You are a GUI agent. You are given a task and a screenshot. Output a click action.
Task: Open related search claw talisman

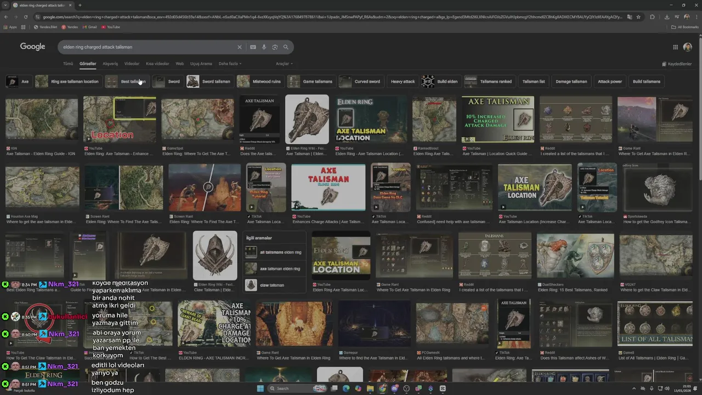274,285
